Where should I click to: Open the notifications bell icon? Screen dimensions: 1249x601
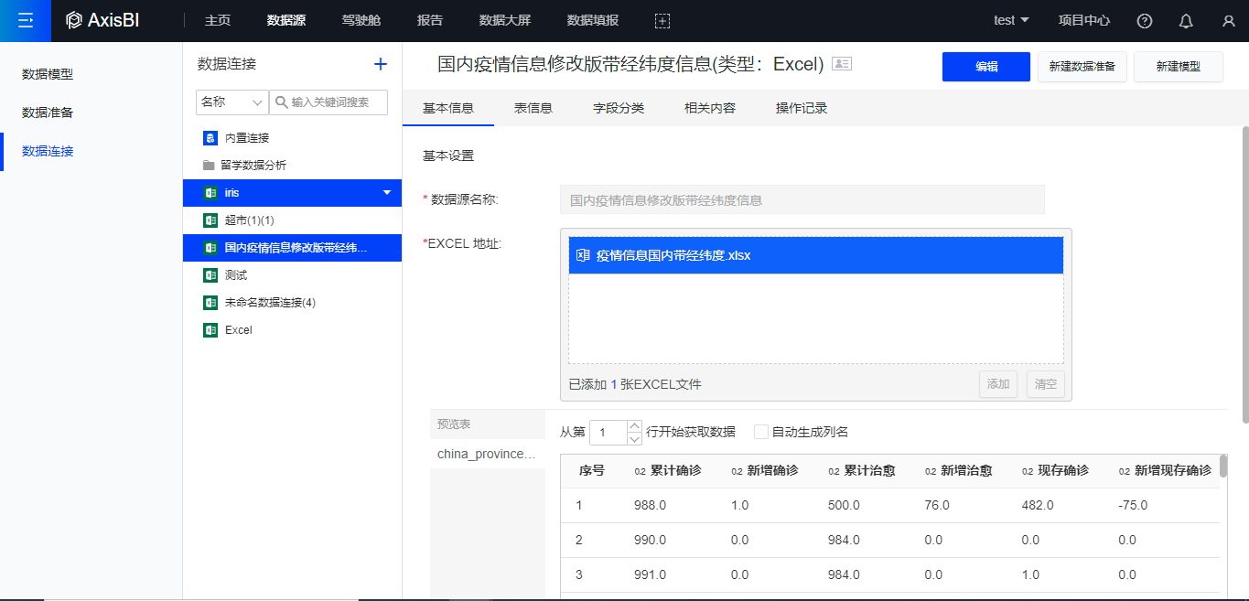pyautogui.click(x=1186, y=20)
